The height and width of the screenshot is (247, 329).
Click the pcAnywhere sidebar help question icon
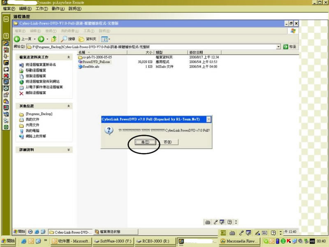point(6,36)
